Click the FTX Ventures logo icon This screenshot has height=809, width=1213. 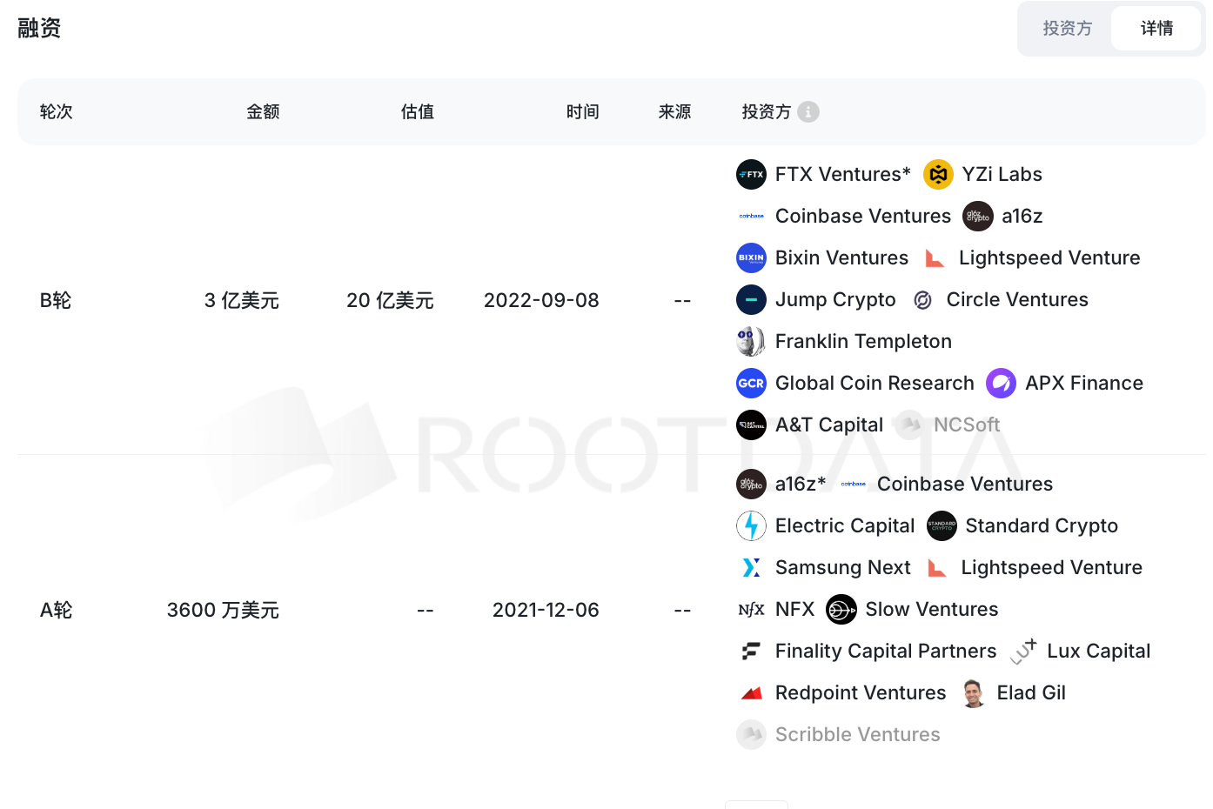coord(751,175)
